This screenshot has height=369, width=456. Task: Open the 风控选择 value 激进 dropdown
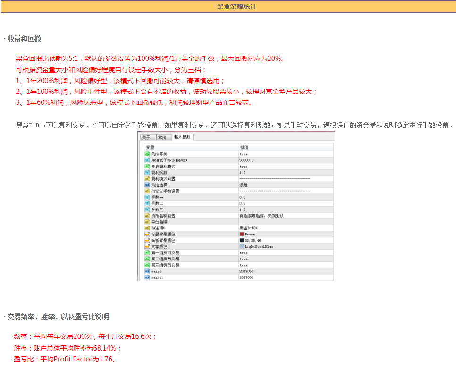[x=286, y=185]
